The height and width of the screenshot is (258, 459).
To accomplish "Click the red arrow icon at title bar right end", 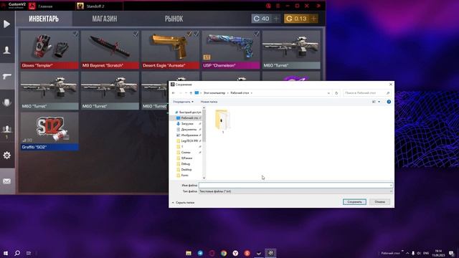I will pyautogui.click(x=318, y=6).
